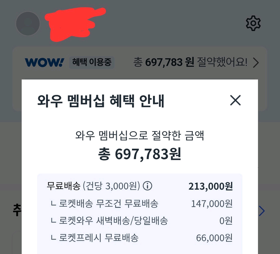Open savings details via the gray chevron
This screenshot has width=280, height=254.
256,63
